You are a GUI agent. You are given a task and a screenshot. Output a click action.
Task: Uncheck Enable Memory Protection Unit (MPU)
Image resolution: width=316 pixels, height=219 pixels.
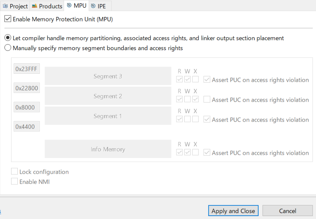click(8, 19)
